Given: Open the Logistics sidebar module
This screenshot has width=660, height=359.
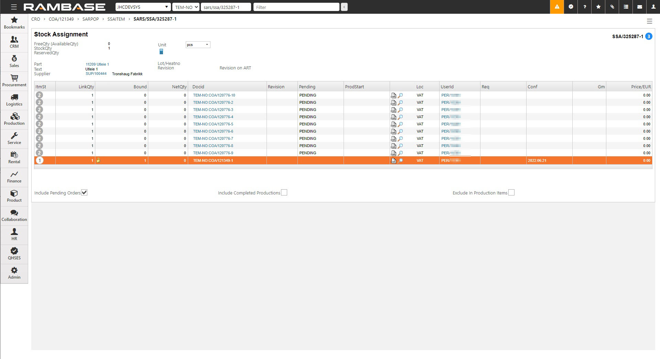Looking at the screenshot, I should (14, 100).
